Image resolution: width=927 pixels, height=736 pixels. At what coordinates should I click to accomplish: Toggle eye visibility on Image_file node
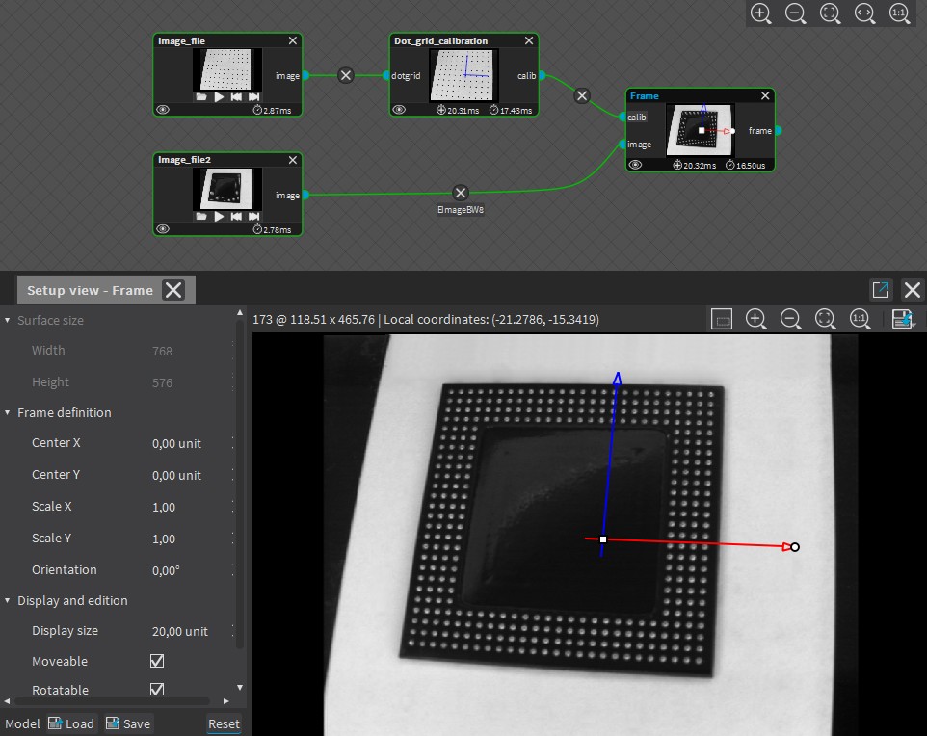tap(163, 110)
